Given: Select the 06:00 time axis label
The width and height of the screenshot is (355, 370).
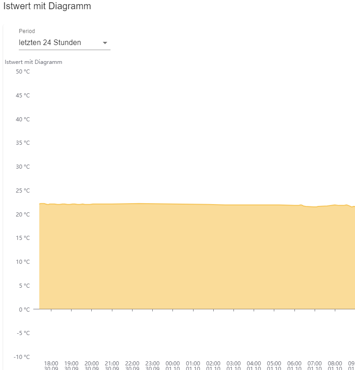Looking at the screenshot, I should click(x=294, y=364).
